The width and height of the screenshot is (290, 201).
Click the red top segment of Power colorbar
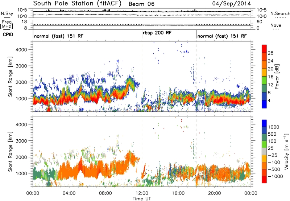[264, 49]
